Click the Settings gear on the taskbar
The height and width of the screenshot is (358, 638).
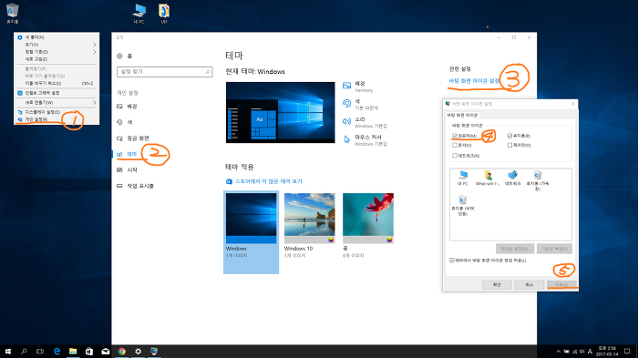tap(138, 352)
